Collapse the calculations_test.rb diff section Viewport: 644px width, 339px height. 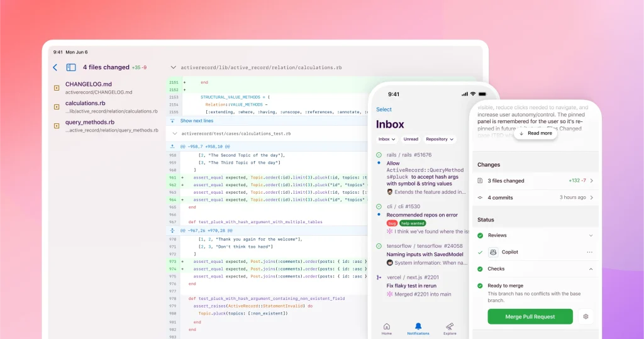[x=174, y=133]
